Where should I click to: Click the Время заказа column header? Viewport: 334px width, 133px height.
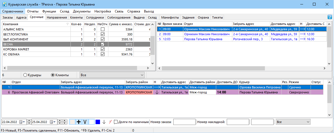(172, 24)
